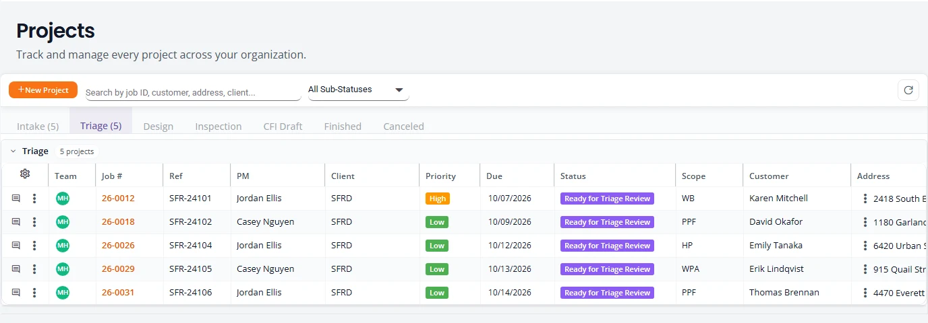The height and width of the screenshot is (323, 928).
Task: Sort by Priority column header
Action: click(x=440, y=176)
